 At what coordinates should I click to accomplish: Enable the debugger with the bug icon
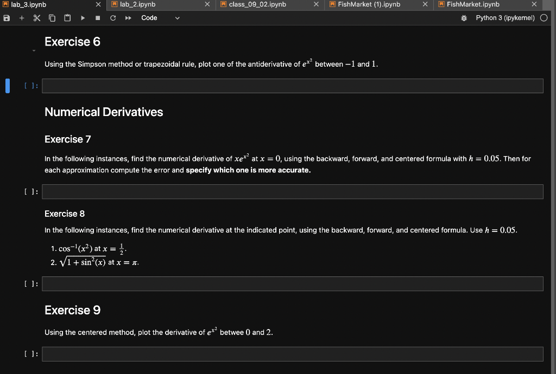click(x=464, y=18)
